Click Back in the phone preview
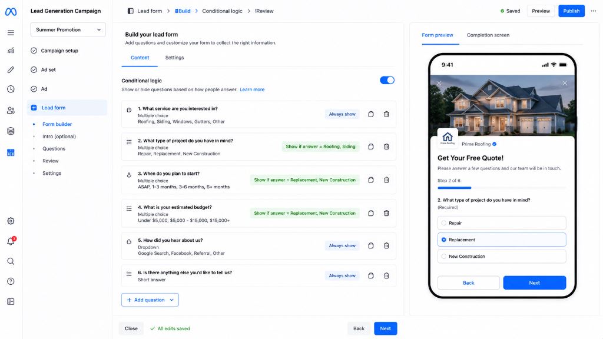 pos(468,283)
